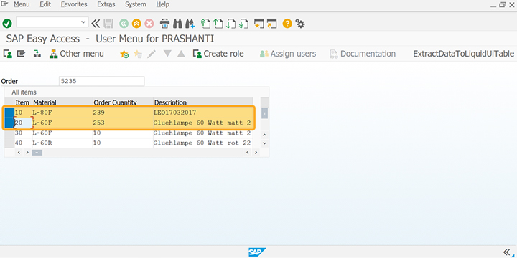Select order quantity cell 239
The width and height of the screenshot is (517, 258).
[123, 113]
